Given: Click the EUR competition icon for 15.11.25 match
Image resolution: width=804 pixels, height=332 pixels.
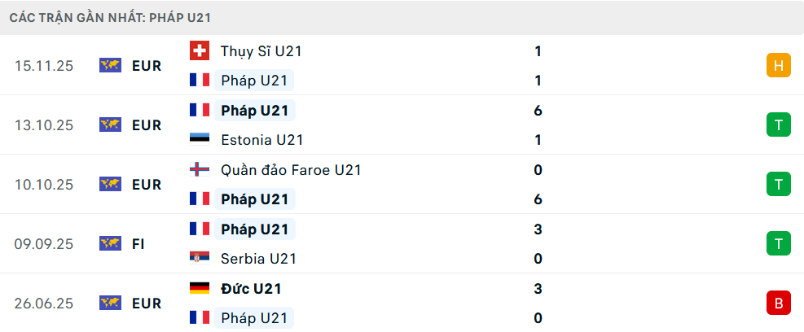Looking at the screenshot, I should tap(110, 66).
